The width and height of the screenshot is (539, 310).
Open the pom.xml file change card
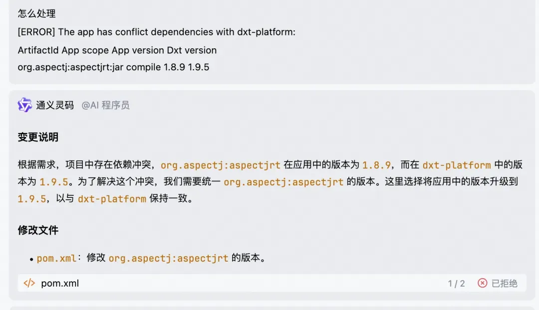tap(272, 283)
